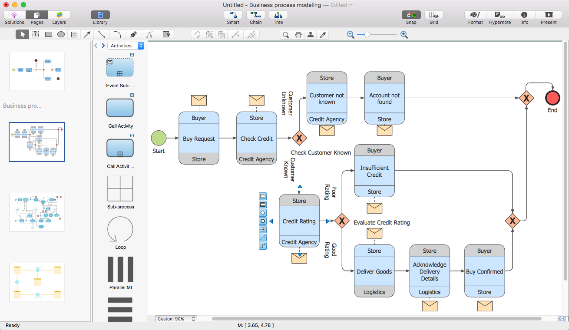Click the green Start event

click(x=159, y=139)
